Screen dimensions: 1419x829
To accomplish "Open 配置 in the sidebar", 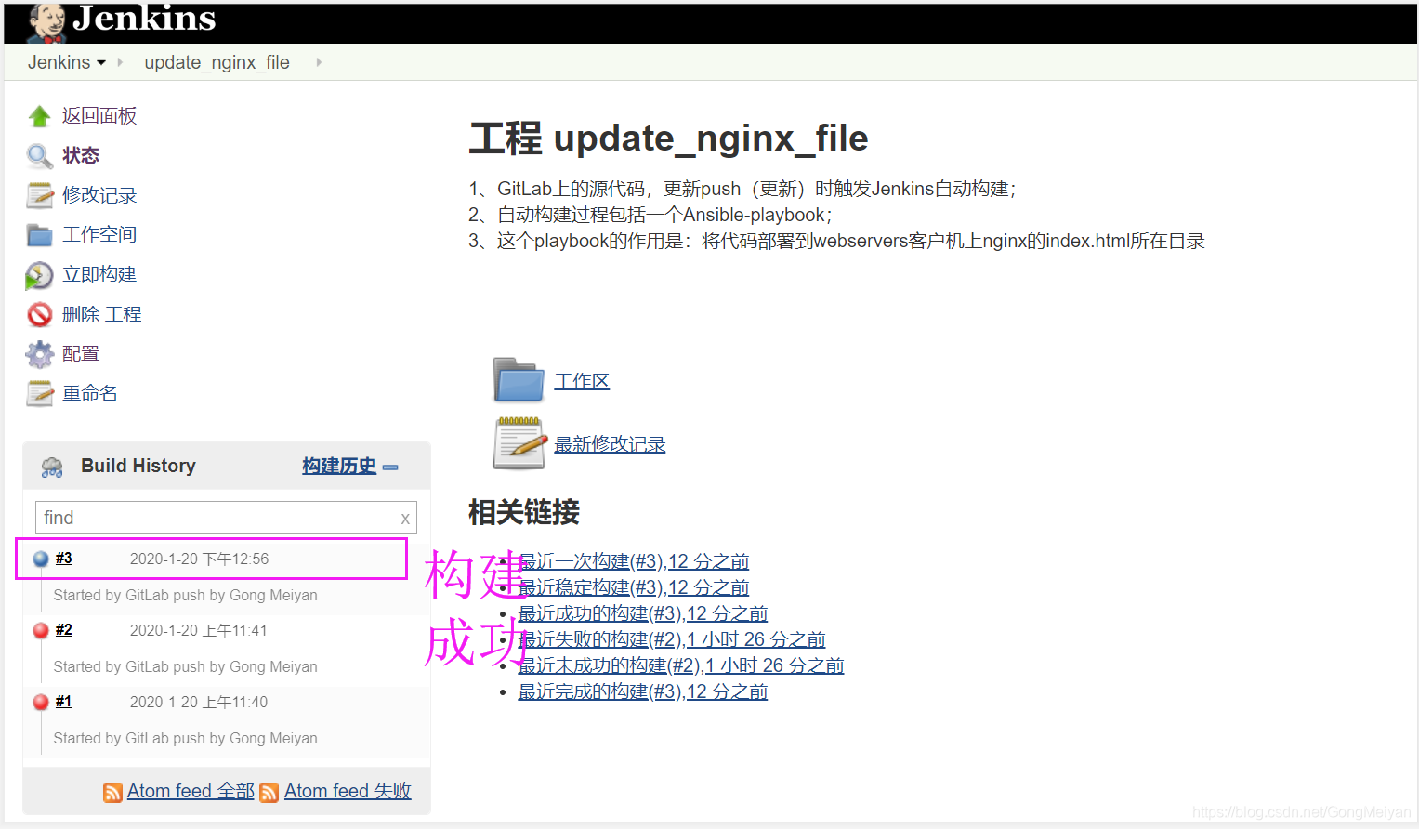I will 81,354.
